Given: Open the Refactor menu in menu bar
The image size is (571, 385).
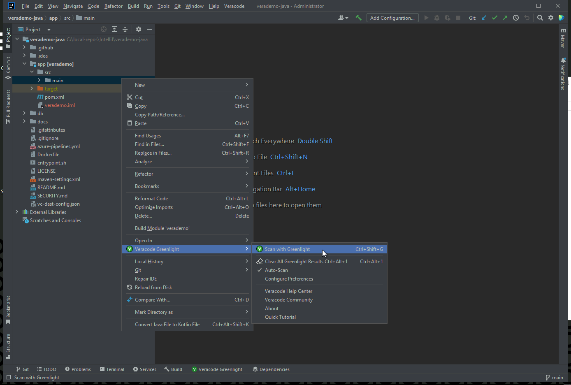Looking at the screenshot, I should click(x=114, y=6).
